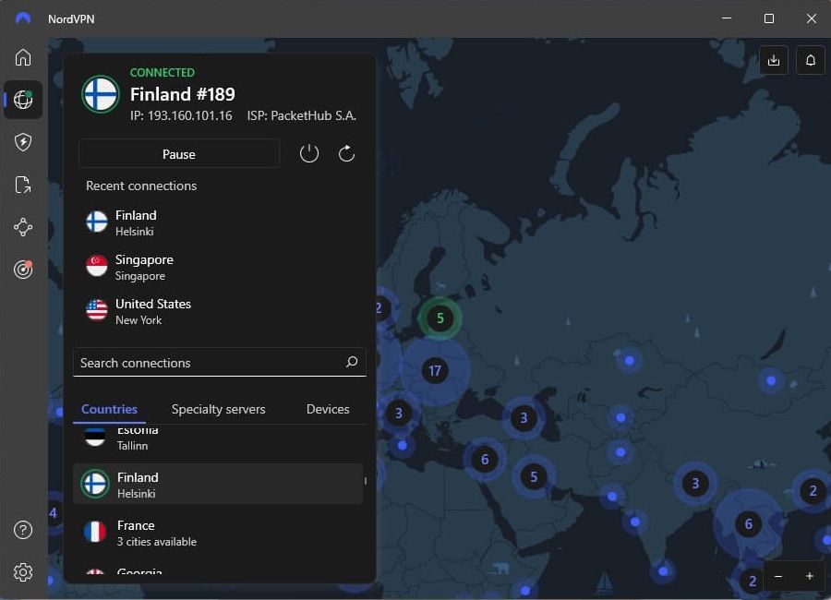Click the Singapore flag in recent connections
831x600 pixels.
97,266
